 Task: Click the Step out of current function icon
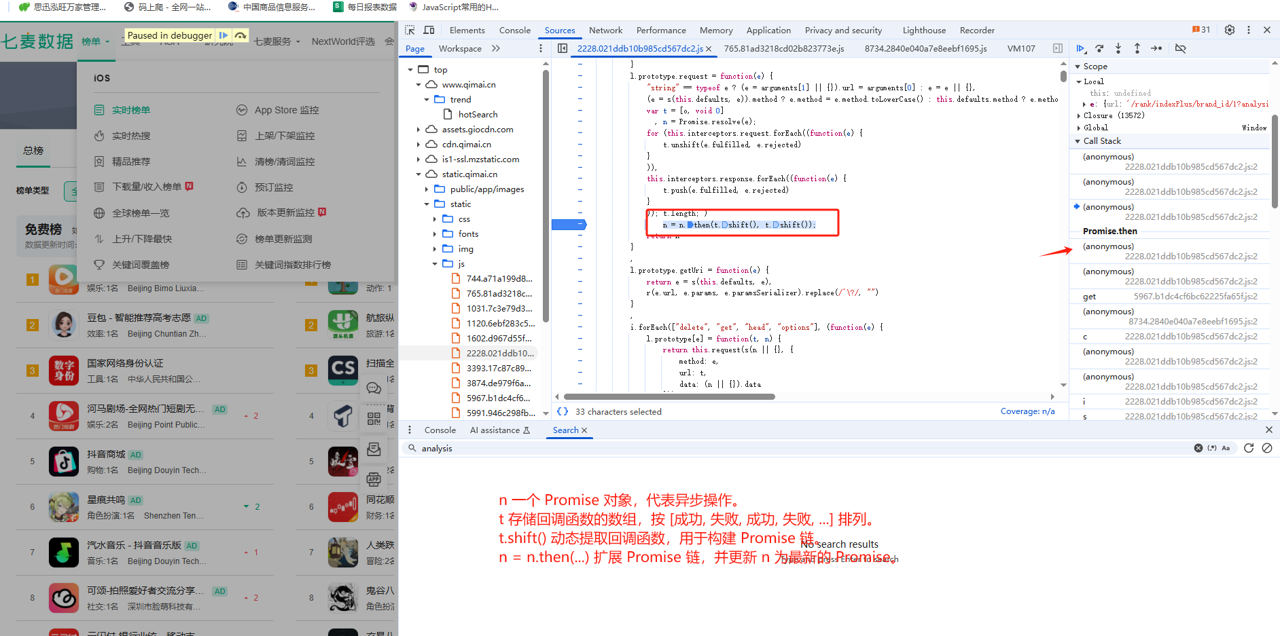click(1137, 48)
